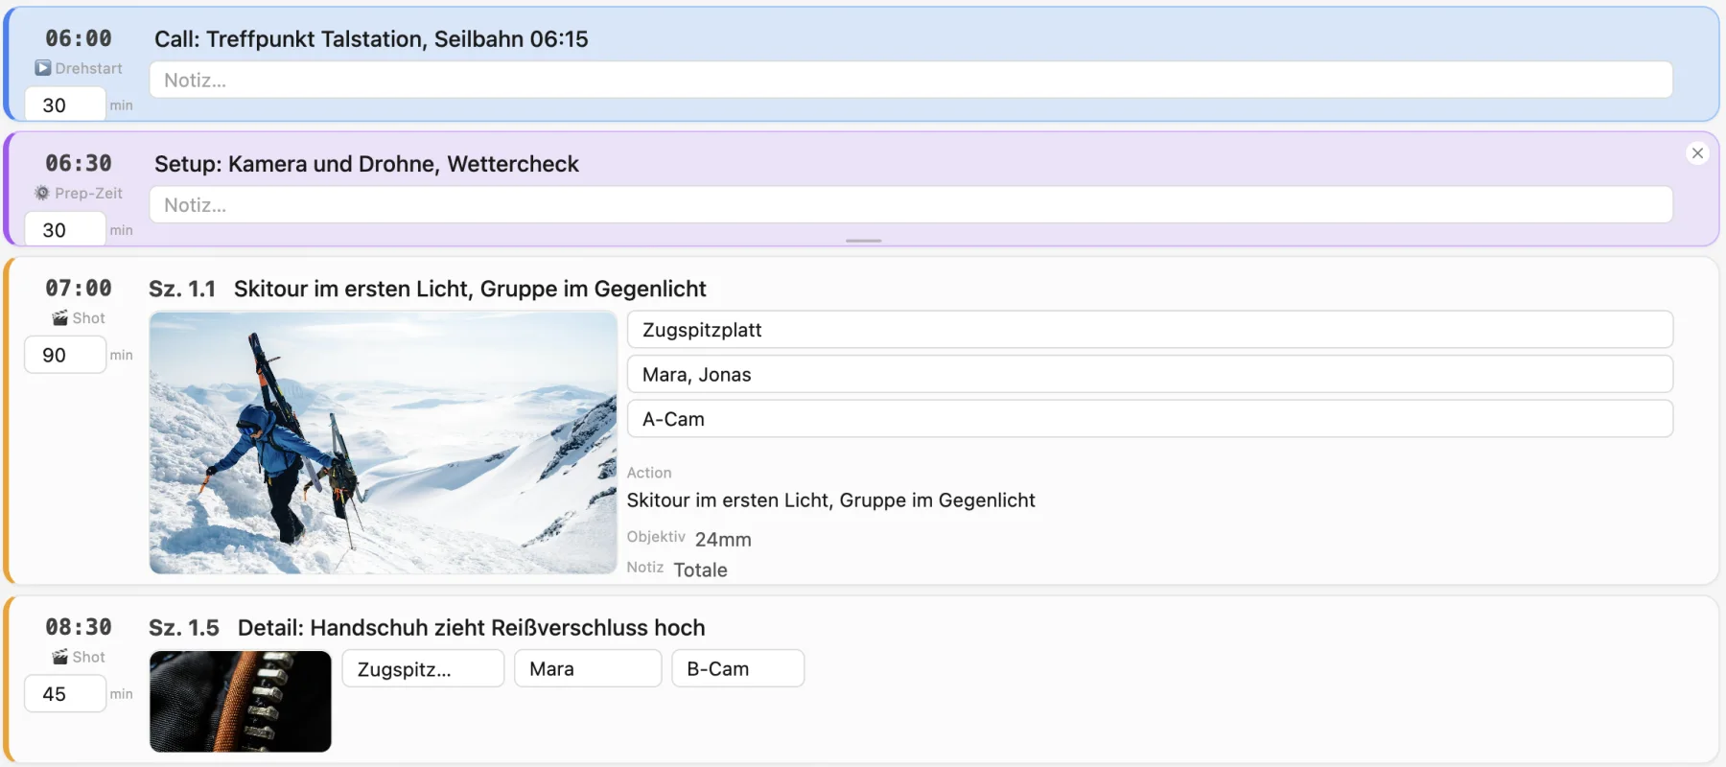The image size is (1726, 767).
Task: Click the scene heading 'Skitour im ersten Licht, Gruppe im Gegenlicht'
Action: click(470, 289)
